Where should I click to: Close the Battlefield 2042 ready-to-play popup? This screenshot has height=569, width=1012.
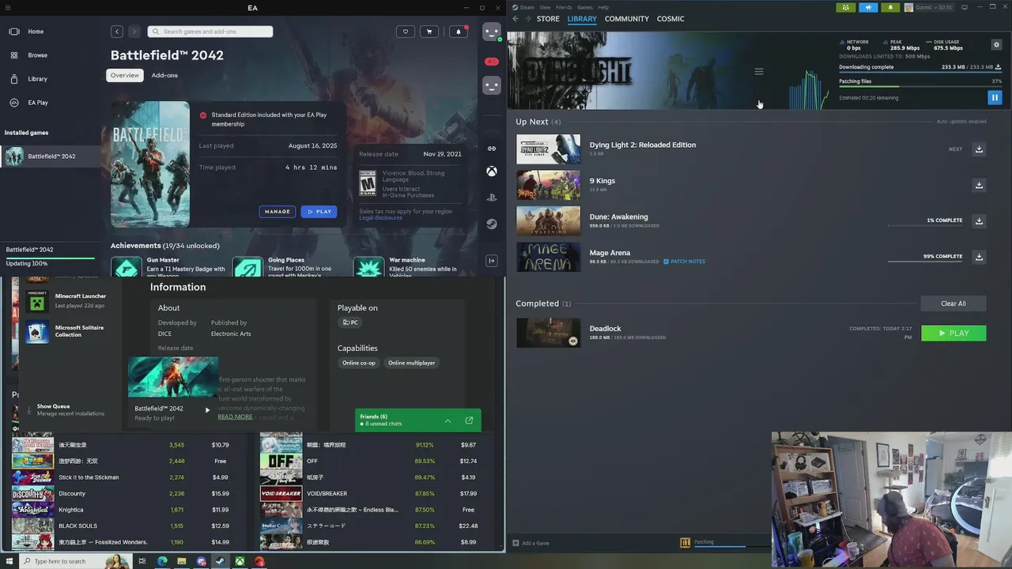[x=213, y=362]
